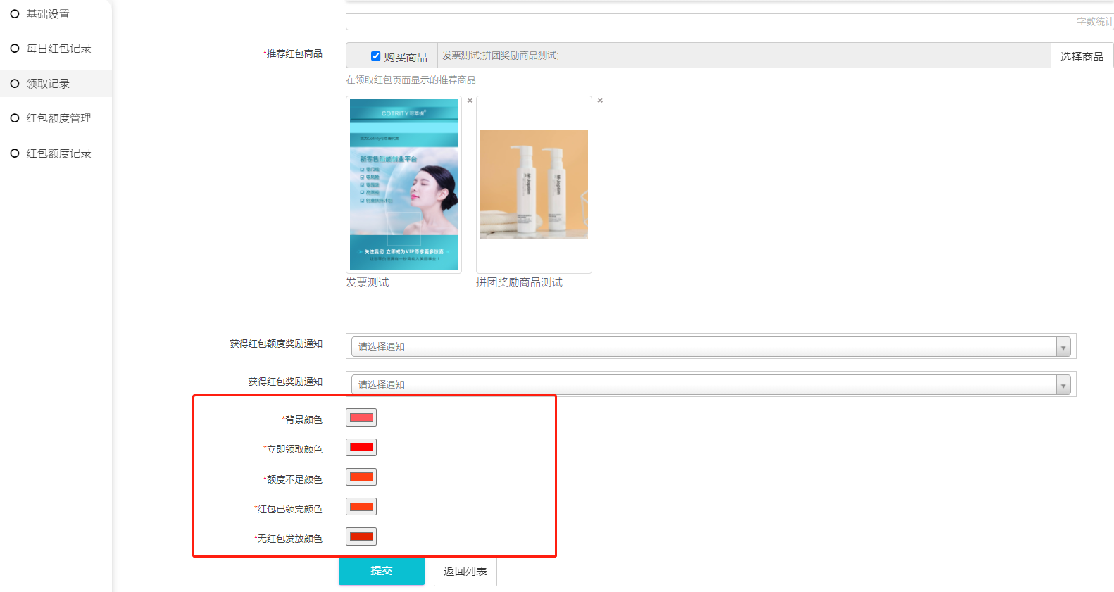Click the 拼团奖励商品测试 bottle image
The height and width of the screenshot is (592, 1114).
pos(533,184)
